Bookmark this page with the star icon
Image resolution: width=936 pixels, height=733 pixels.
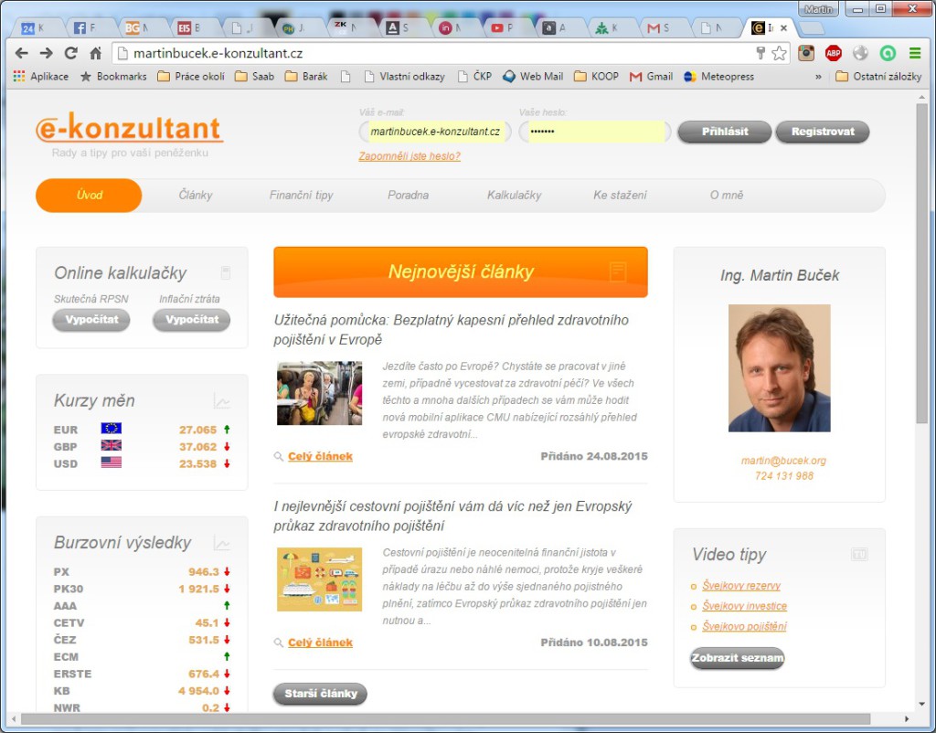[x=779, y=53]
